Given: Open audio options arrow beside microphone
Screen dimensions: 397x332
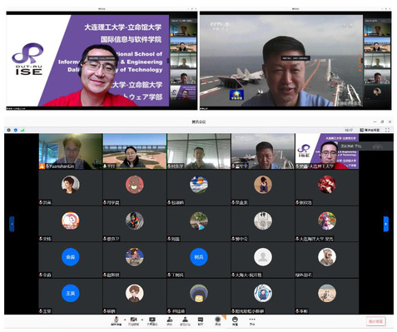Looking at the screenshot, I should tap(125, 320).
